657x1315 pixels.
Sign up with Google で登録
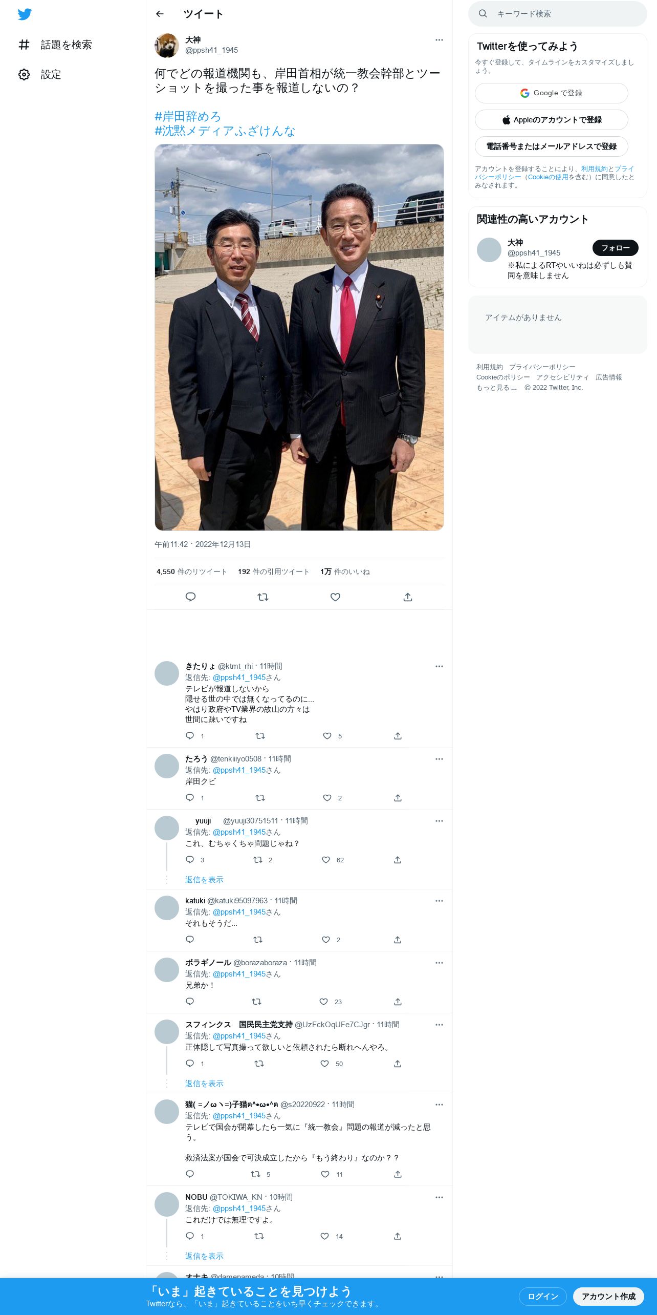coord(551,93)
